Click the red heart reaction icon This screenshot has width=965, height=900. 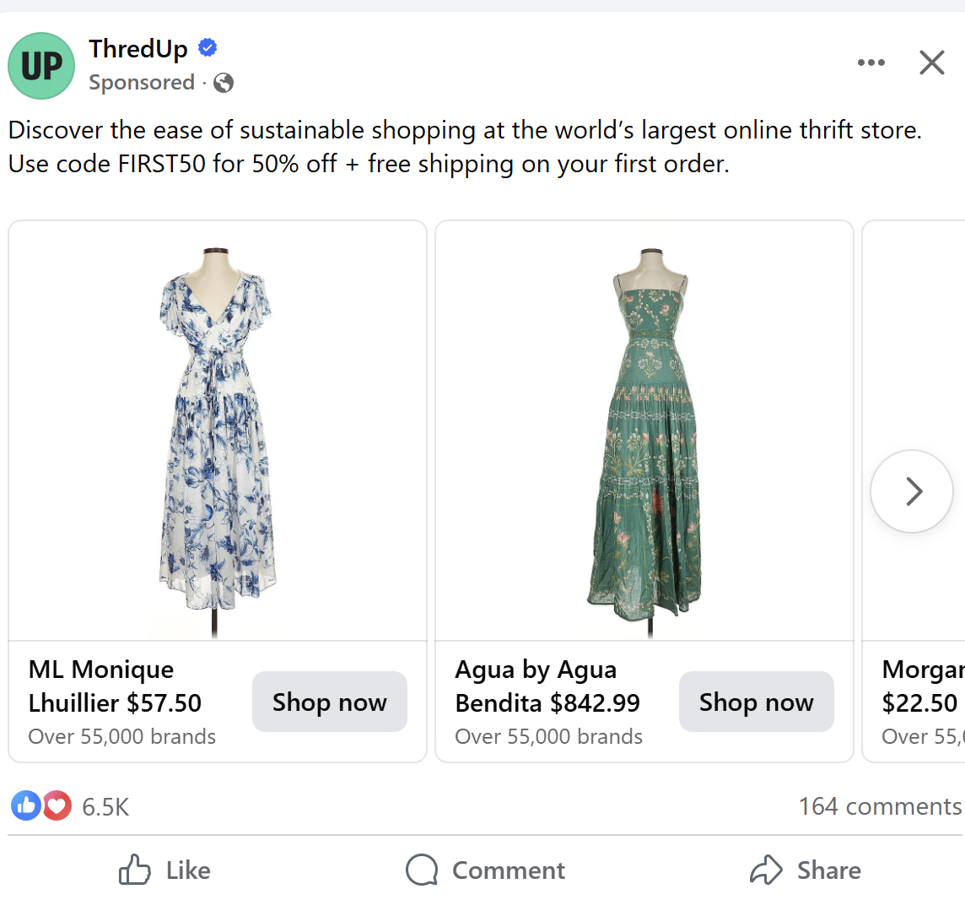point(57,806)
